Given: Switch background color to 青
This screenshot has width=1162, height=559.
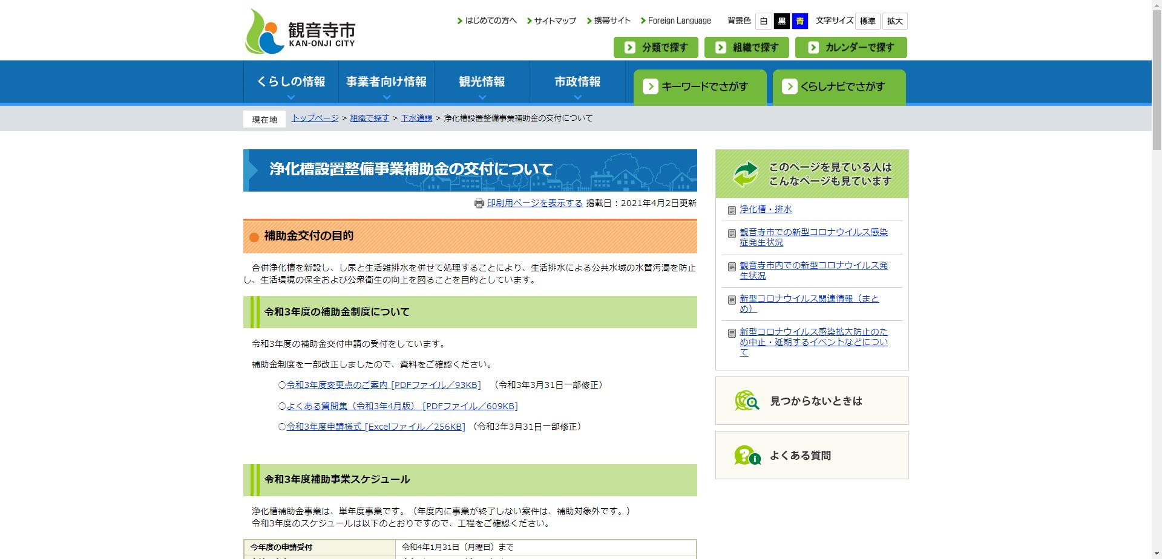Looking at the screenshot, I should pos(801,21).
